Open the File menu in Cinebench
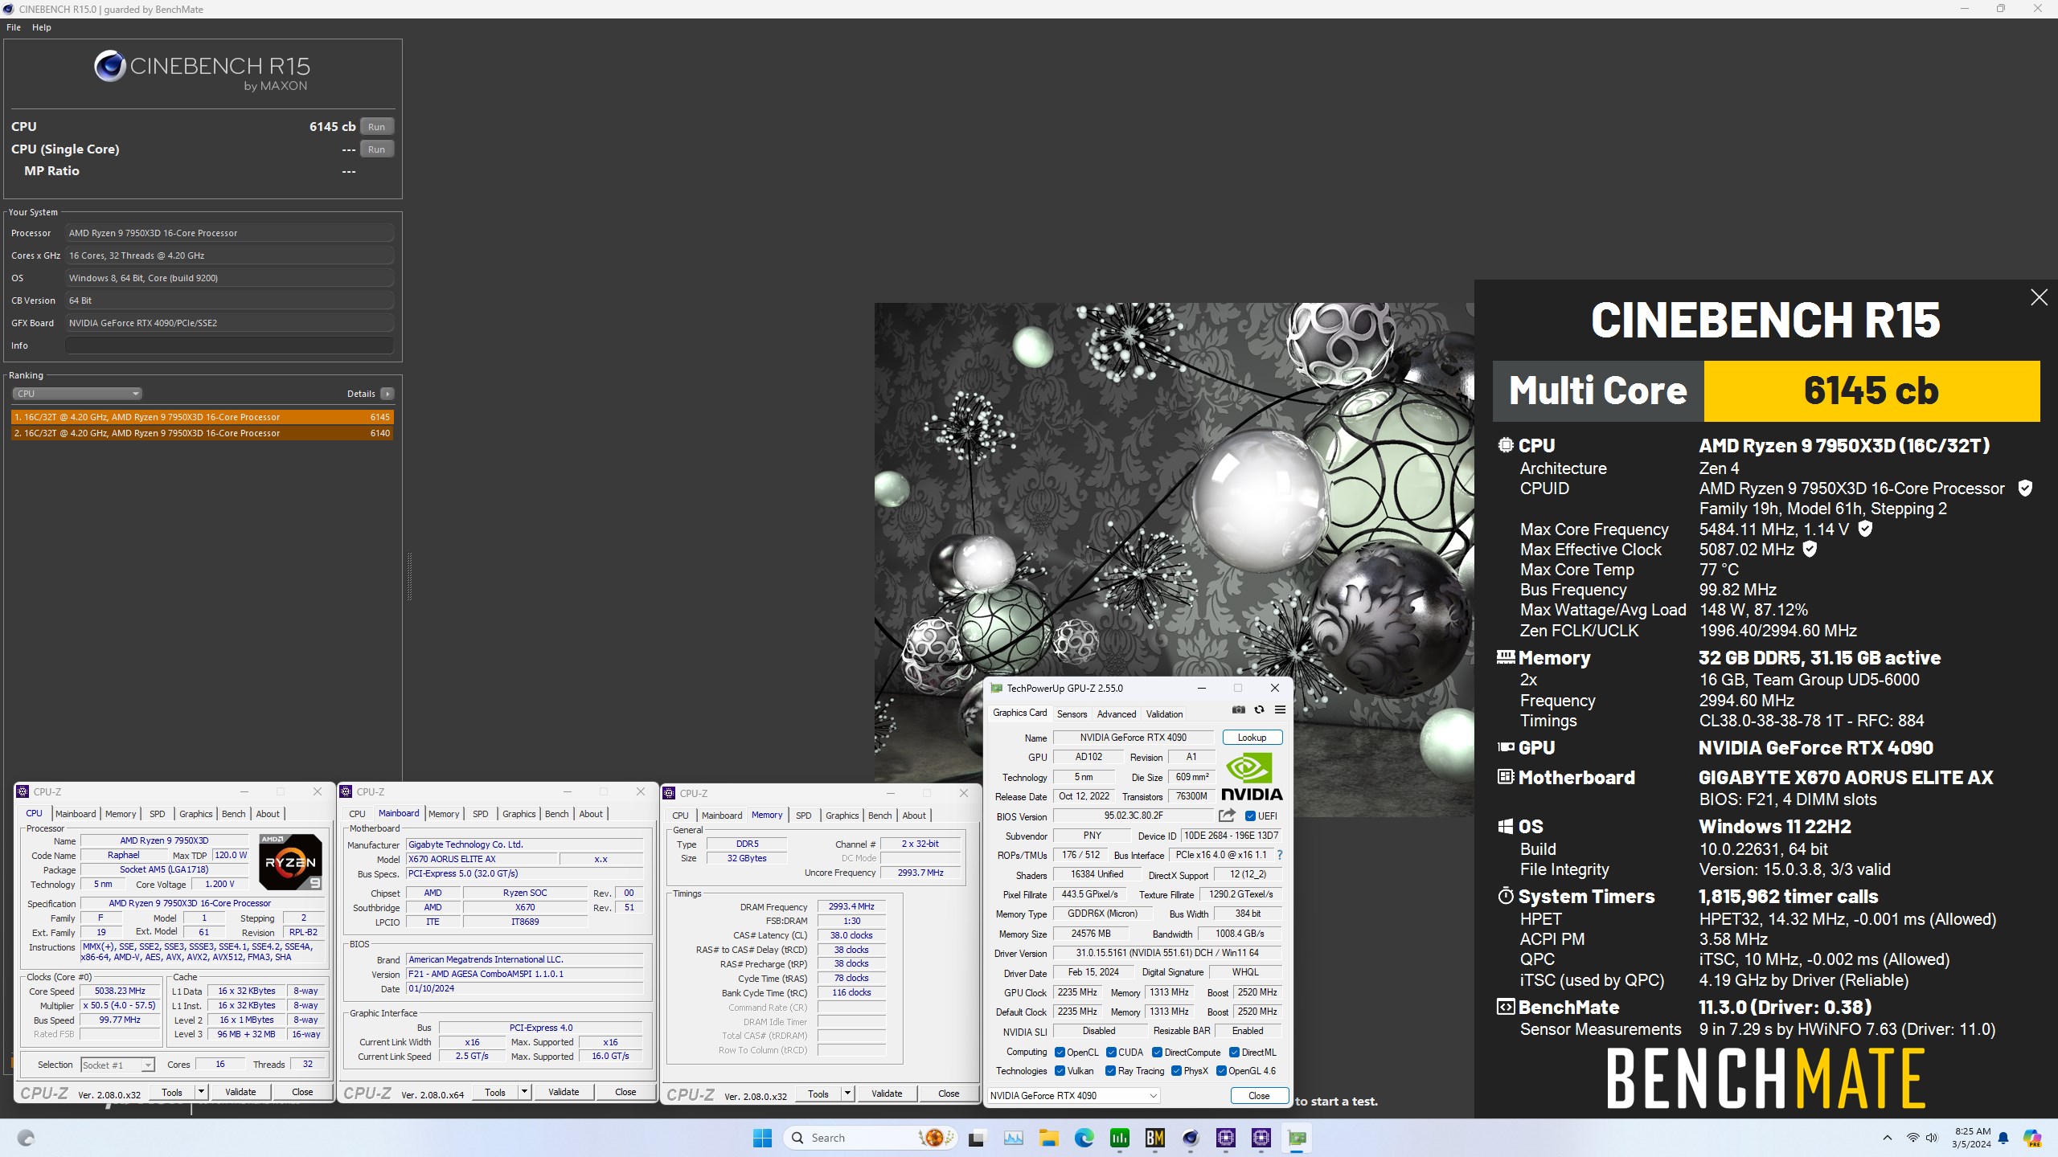 [14, 27]
